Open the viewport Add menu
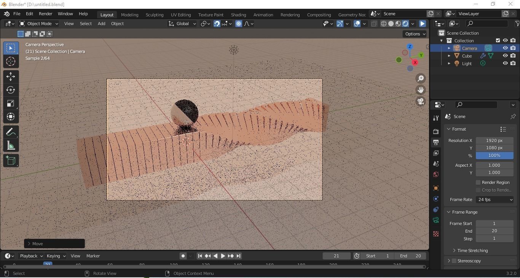 (101, 24)
